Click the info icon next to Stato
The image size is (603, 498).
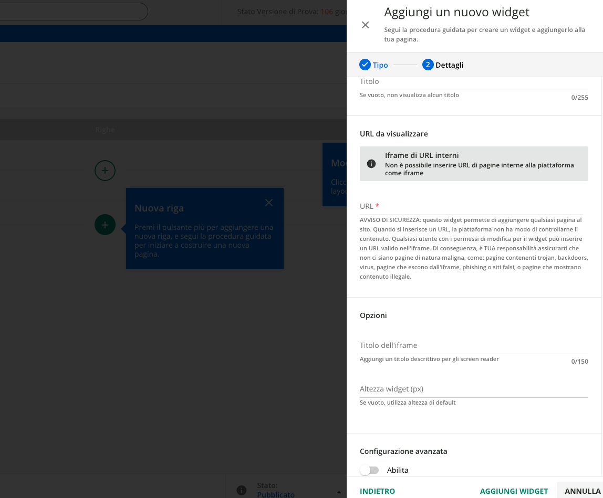pos(242,490)
